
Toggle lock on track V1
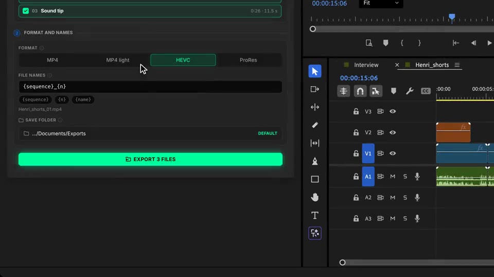coord(356,153)
